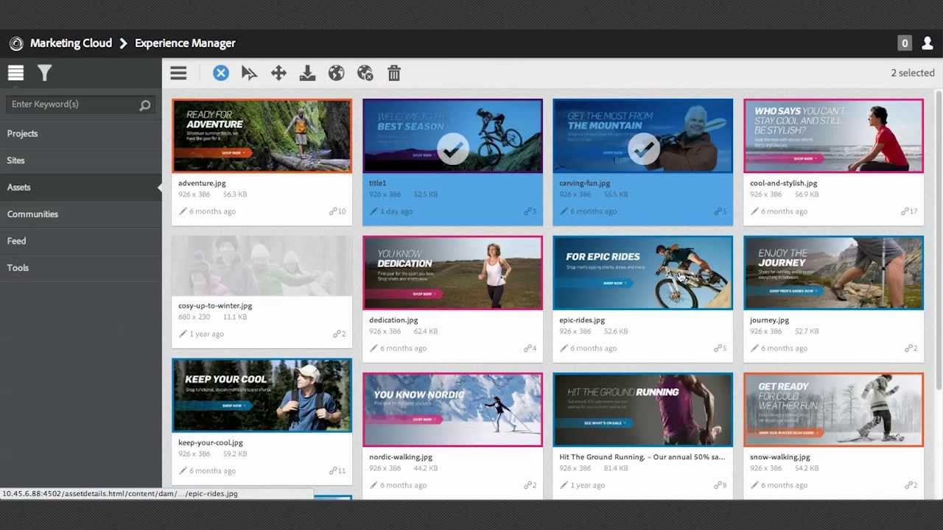The width and height of the screenshot is (943, 530).
Task: Click the Download icon in the toolbar
Action: click(307, 73)
